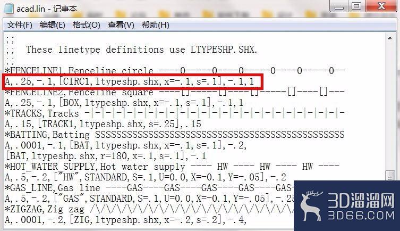Click the line containing ["GAS",STANDARD

coord(149,199)
